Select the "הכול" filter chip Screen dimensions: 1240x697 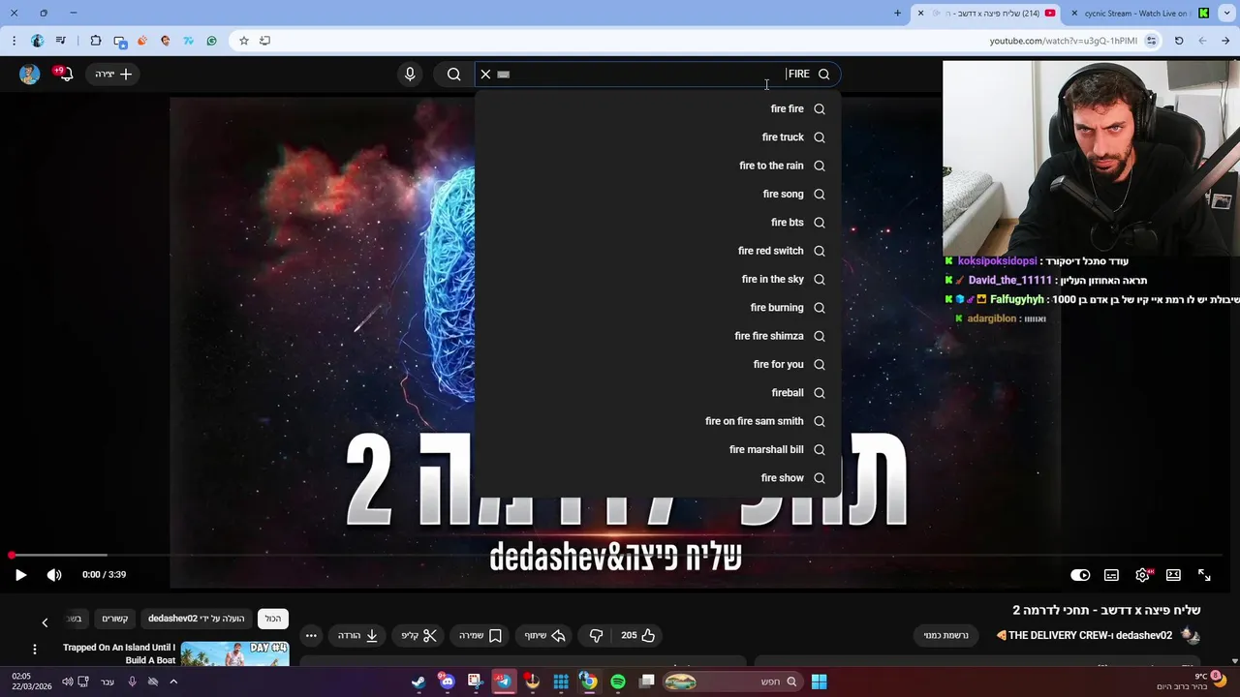click(x=273, y=619)
